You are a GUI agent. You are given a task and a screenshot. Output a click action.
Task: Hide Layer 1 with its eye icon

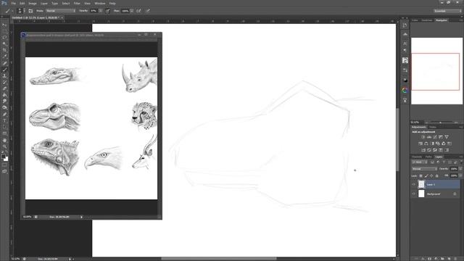[414, 184]
